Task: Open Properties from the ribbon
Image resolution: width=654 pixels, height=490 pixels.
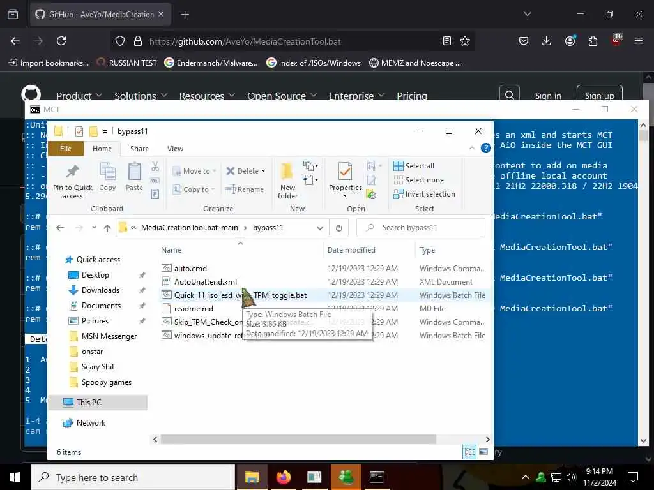Action: (345, 177)
